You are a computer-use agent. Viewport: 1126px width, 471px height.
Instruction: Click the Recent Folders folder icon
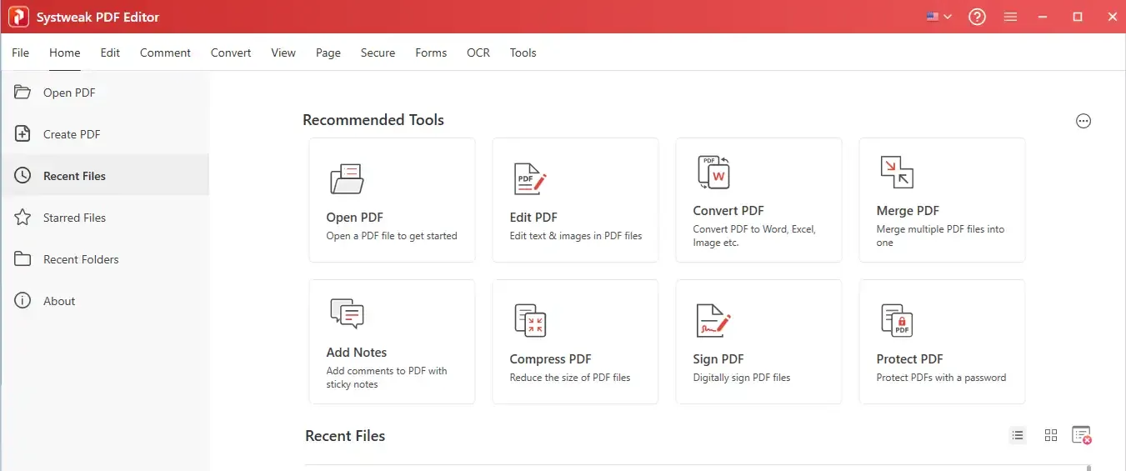[x=23, y=258]
